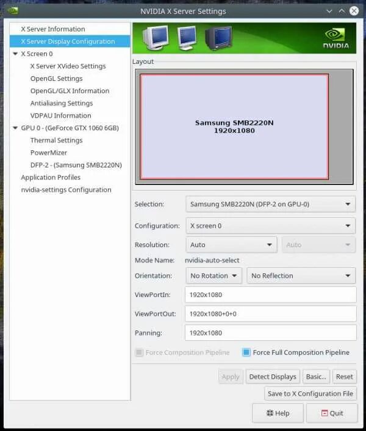Collapse the X Screen 0 tree node

click(x=15, y=54)
